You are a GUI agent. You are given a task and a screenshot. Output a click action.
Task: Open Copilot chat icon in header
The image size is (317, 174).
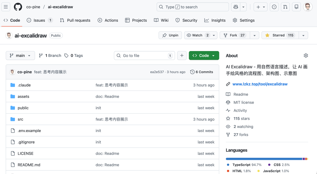point(236,7)
